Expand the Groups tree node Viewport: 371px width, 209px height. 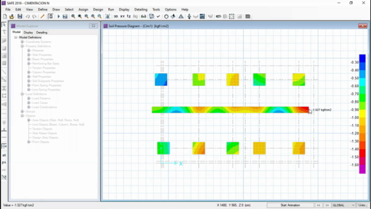point(22,111)
